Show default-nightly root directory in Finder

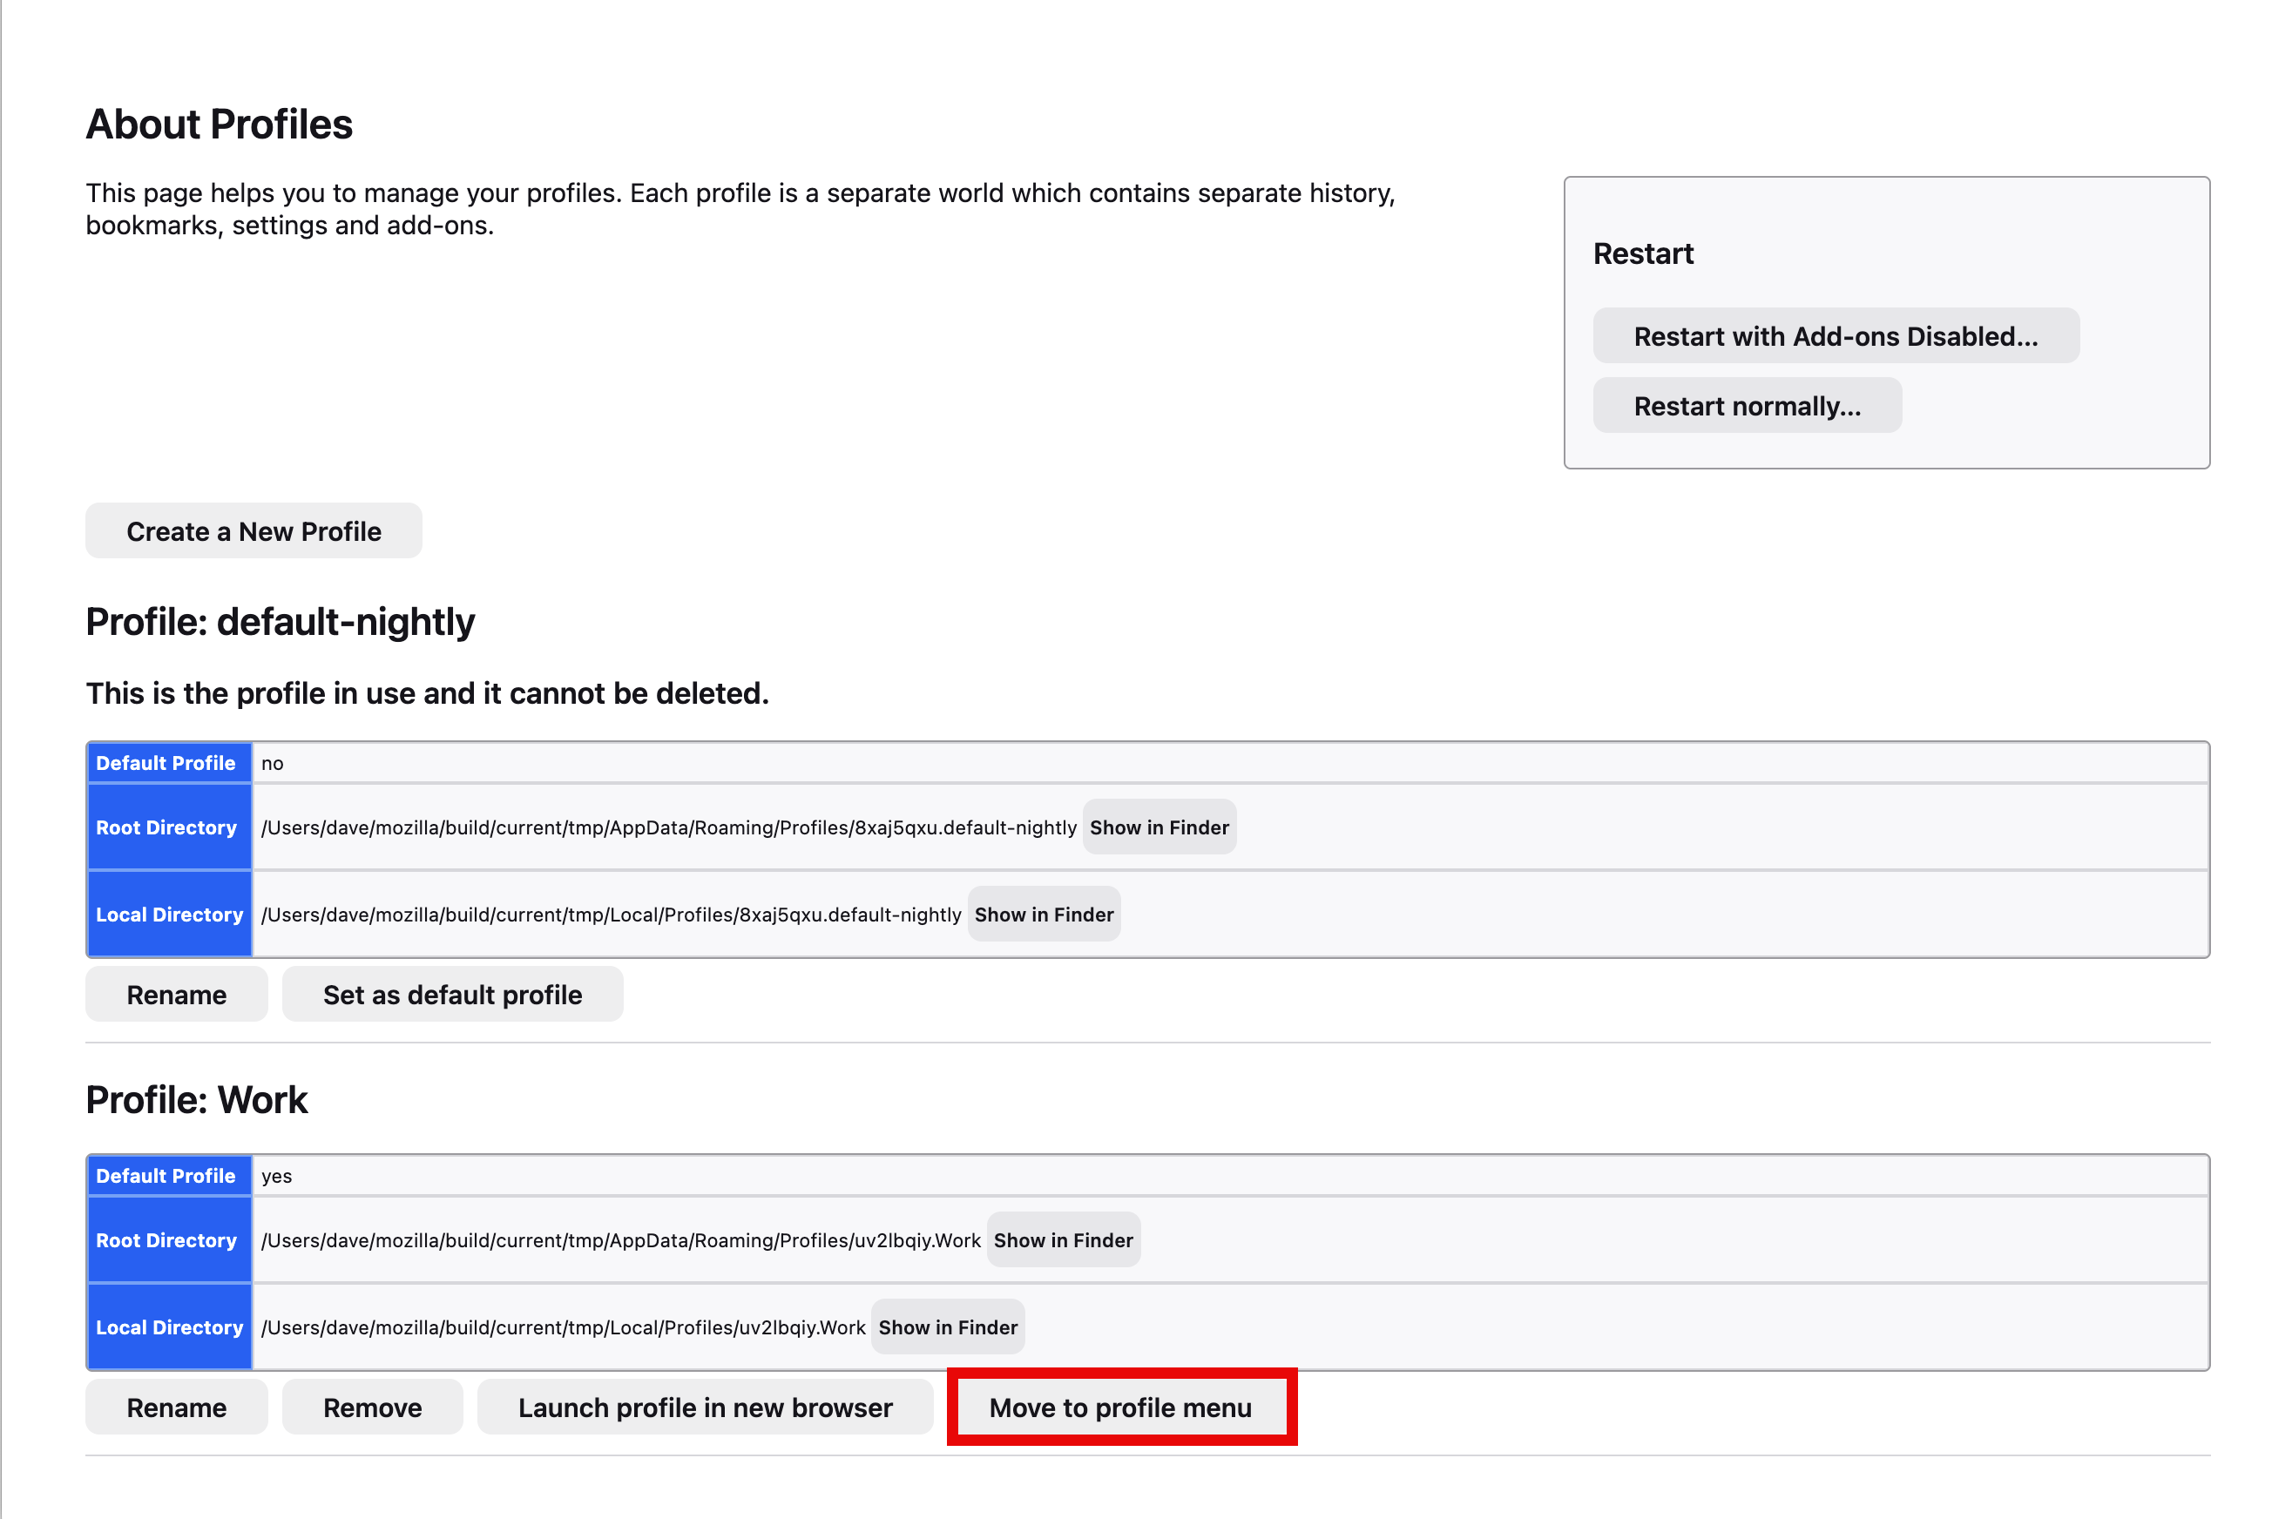pyautogui.click(x=1159, y=827)
